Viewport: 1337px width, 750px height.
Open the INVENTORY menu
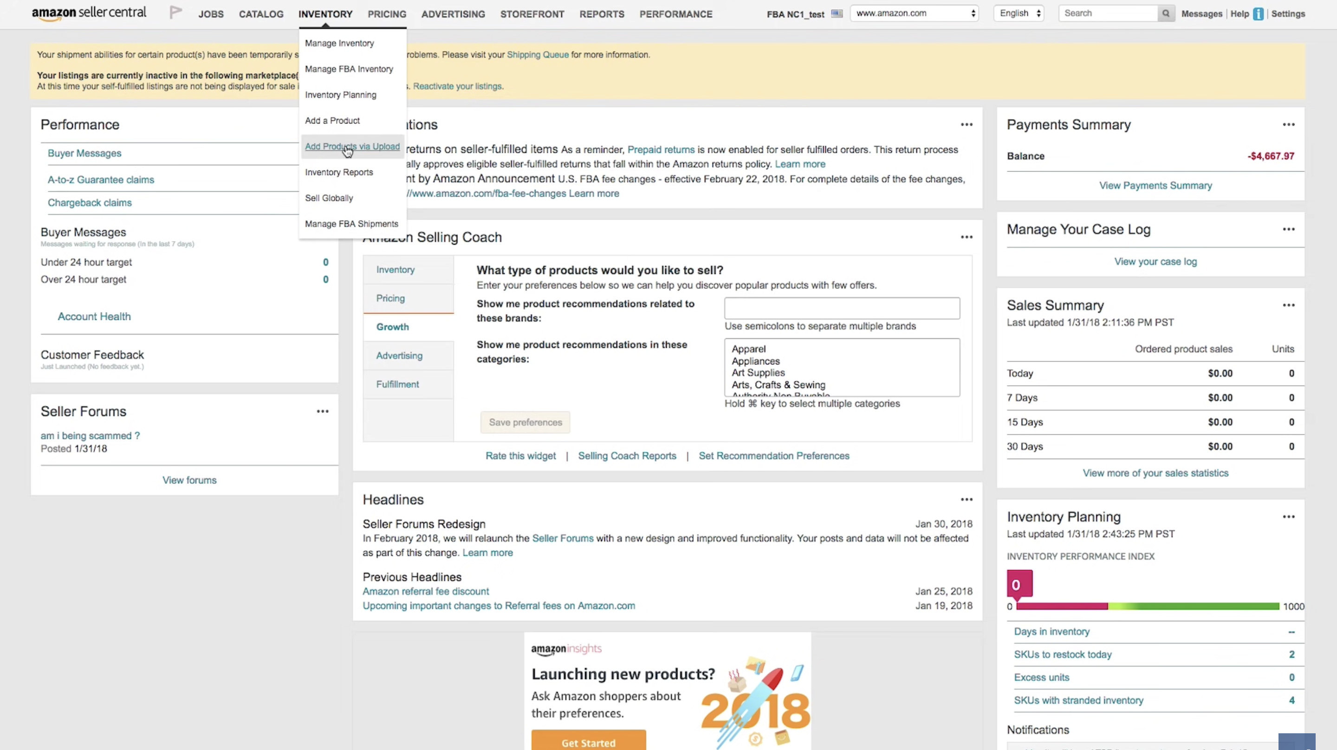pos(325,14)
